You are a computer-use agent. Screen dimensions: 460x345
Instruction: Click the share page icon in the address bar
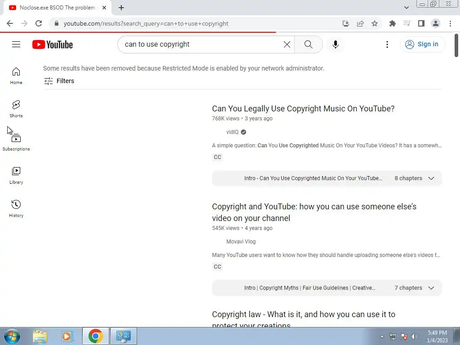(x=360, y=23)
